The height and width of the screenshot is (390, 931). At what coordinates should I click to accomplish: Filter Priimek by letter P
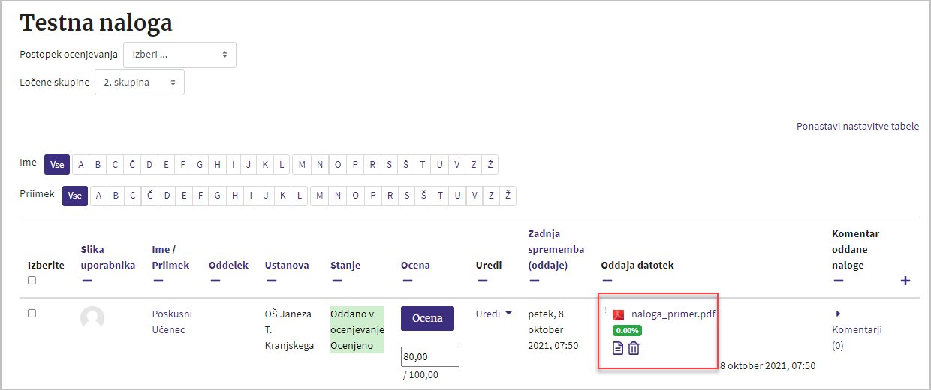tap(372, 196)
